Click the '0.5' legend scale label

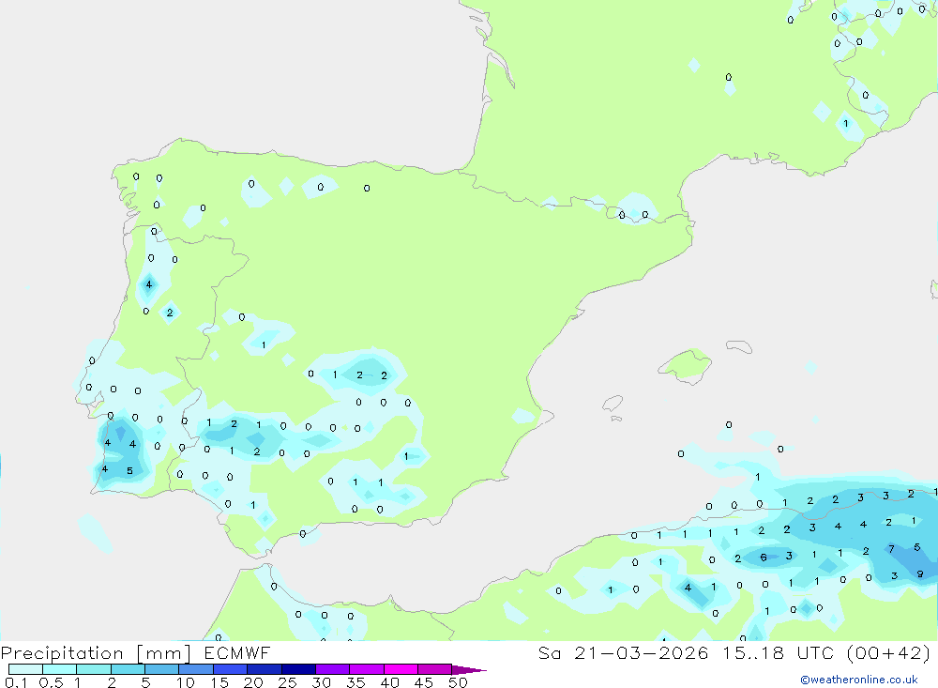(x=51, y=682)
